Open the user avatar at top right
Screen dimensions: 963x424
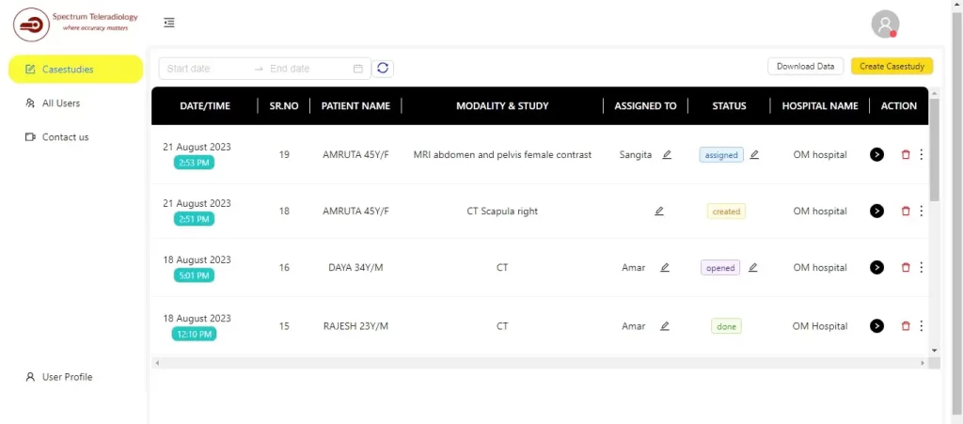point(884,24)
